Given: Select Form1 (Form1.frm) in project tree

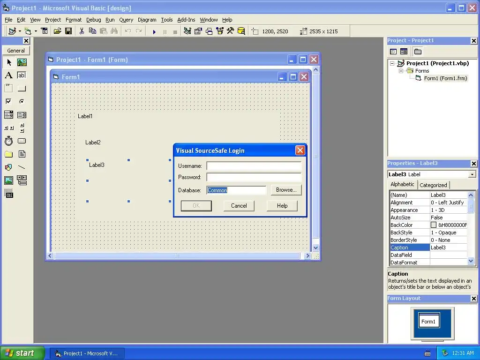Looking at the screenshot, I should pyautogui.click(x=445, y=78).
